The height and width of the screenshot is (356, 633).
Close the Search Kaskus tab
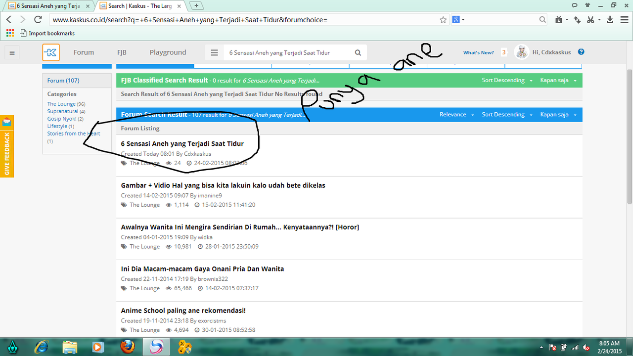(x=179, y=6)
